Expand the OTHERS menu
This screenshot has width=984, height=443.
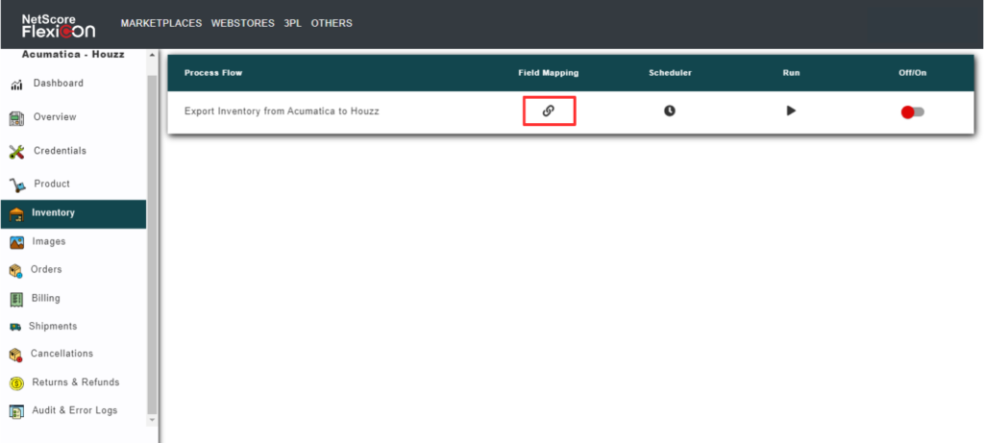pyautogui.click(x=332, y=23)
